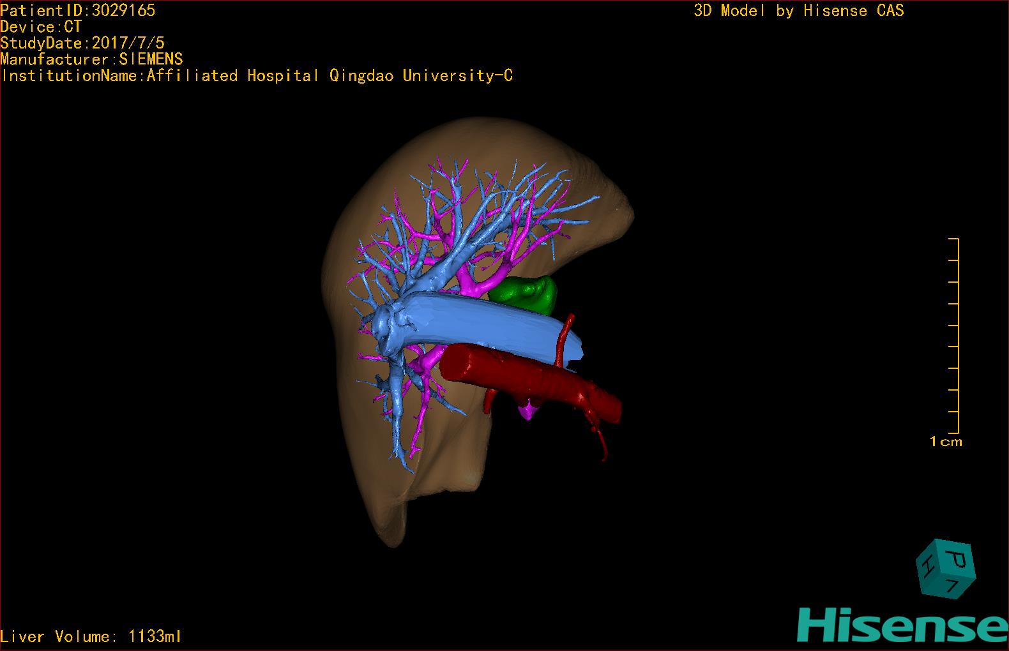The height and width of the screenshot is (651, 1009).
Task: Click the 1cm scale label
Action: tap(945, 442)
